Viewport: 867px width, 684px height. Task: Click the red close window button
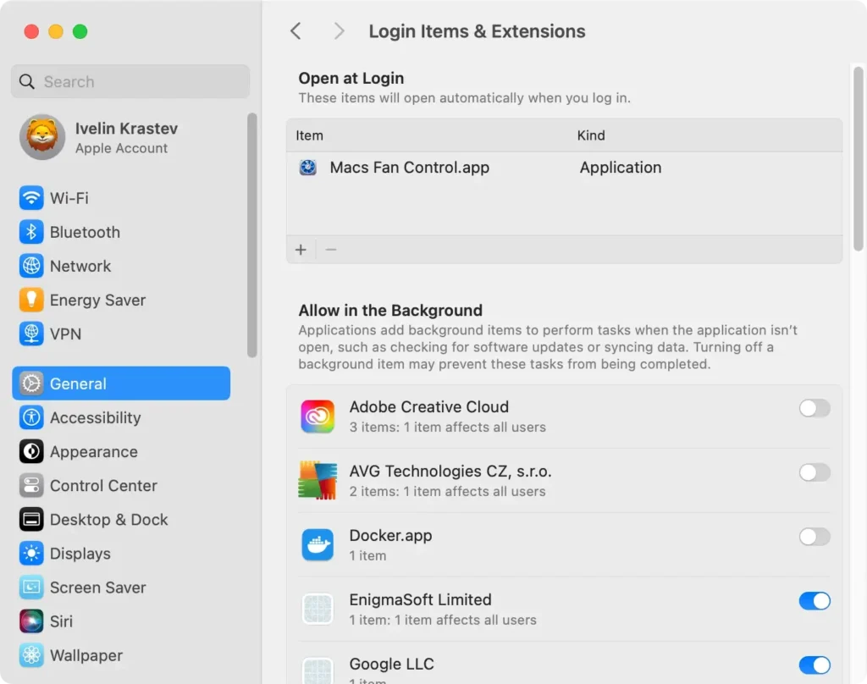tap(31, 31)
